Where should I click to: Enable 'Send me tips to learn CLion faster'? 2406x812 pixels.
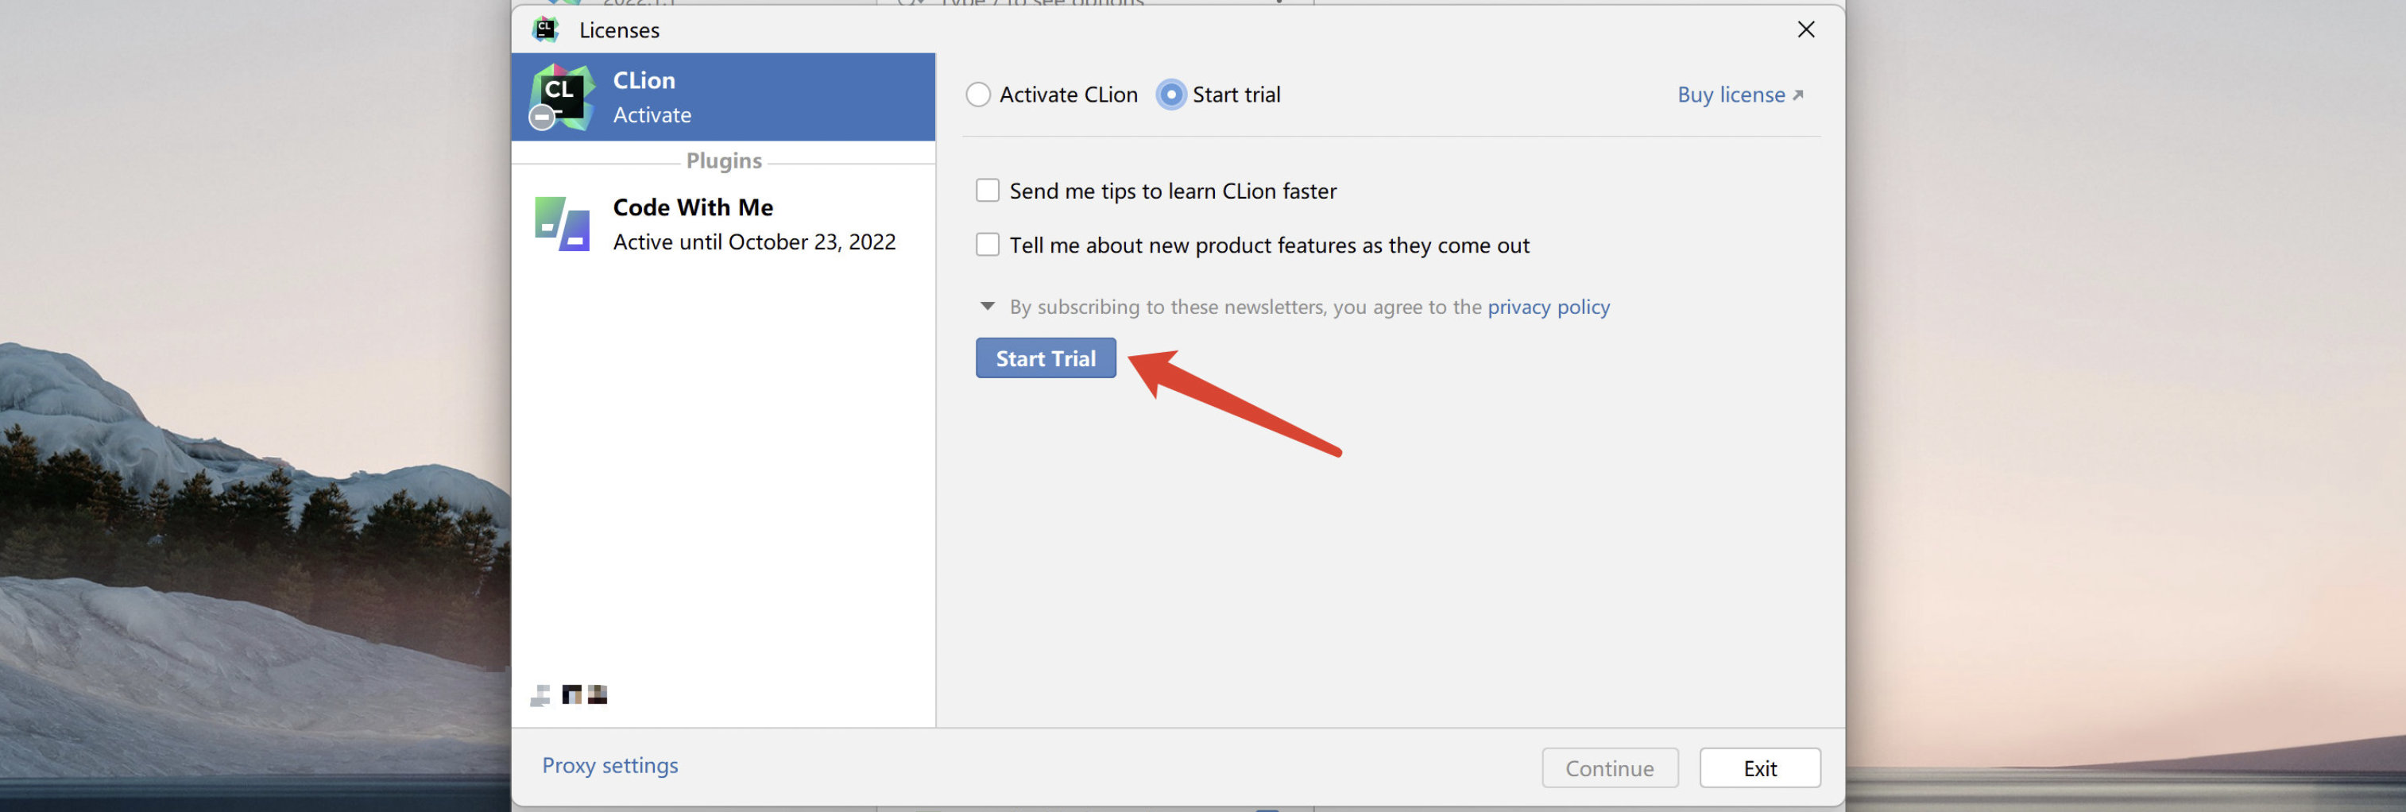coord(987,191)
